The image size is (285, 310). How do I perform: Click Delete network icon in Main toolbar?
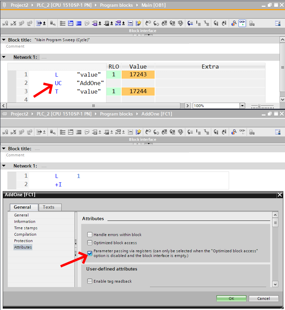(x=13, y=24)
